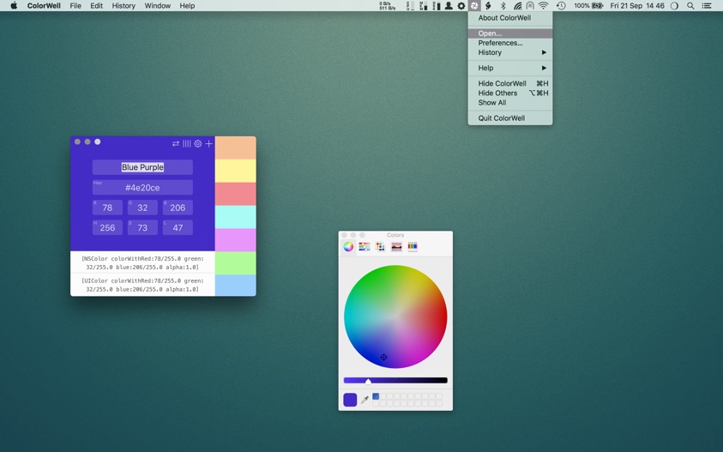Click the UIColor code snippet
This screenshot has width=723, height=452.
pos(142,285)
